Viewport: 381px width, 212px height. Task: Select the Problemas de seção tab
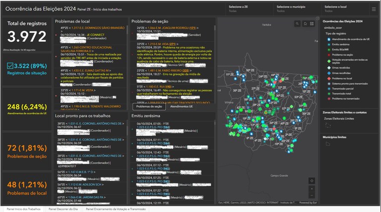click(x=148, y=106)
